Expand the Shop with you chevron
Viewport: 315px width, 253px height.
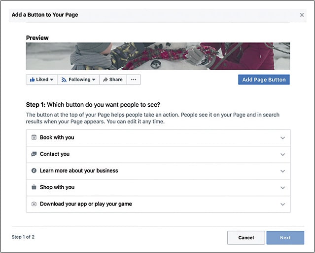282,188
